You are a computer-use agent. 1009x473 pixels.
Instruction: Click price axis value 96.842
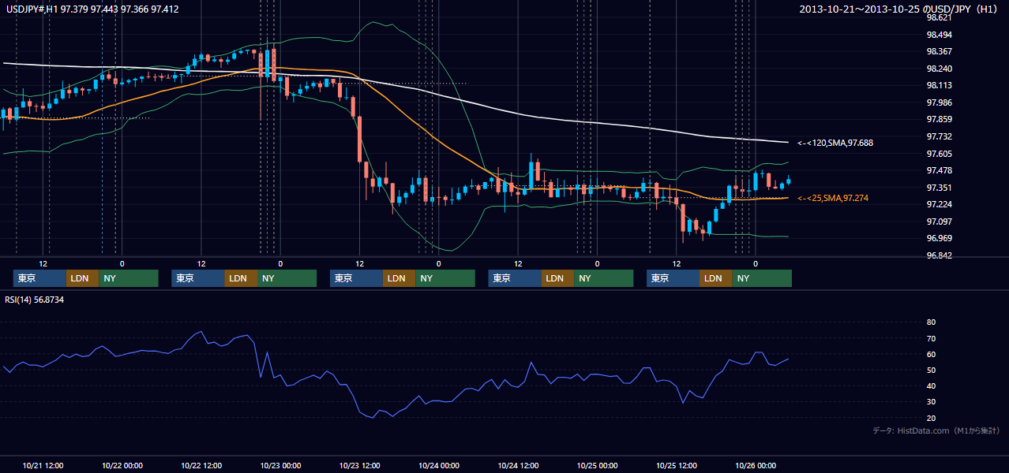coord(939,255)
